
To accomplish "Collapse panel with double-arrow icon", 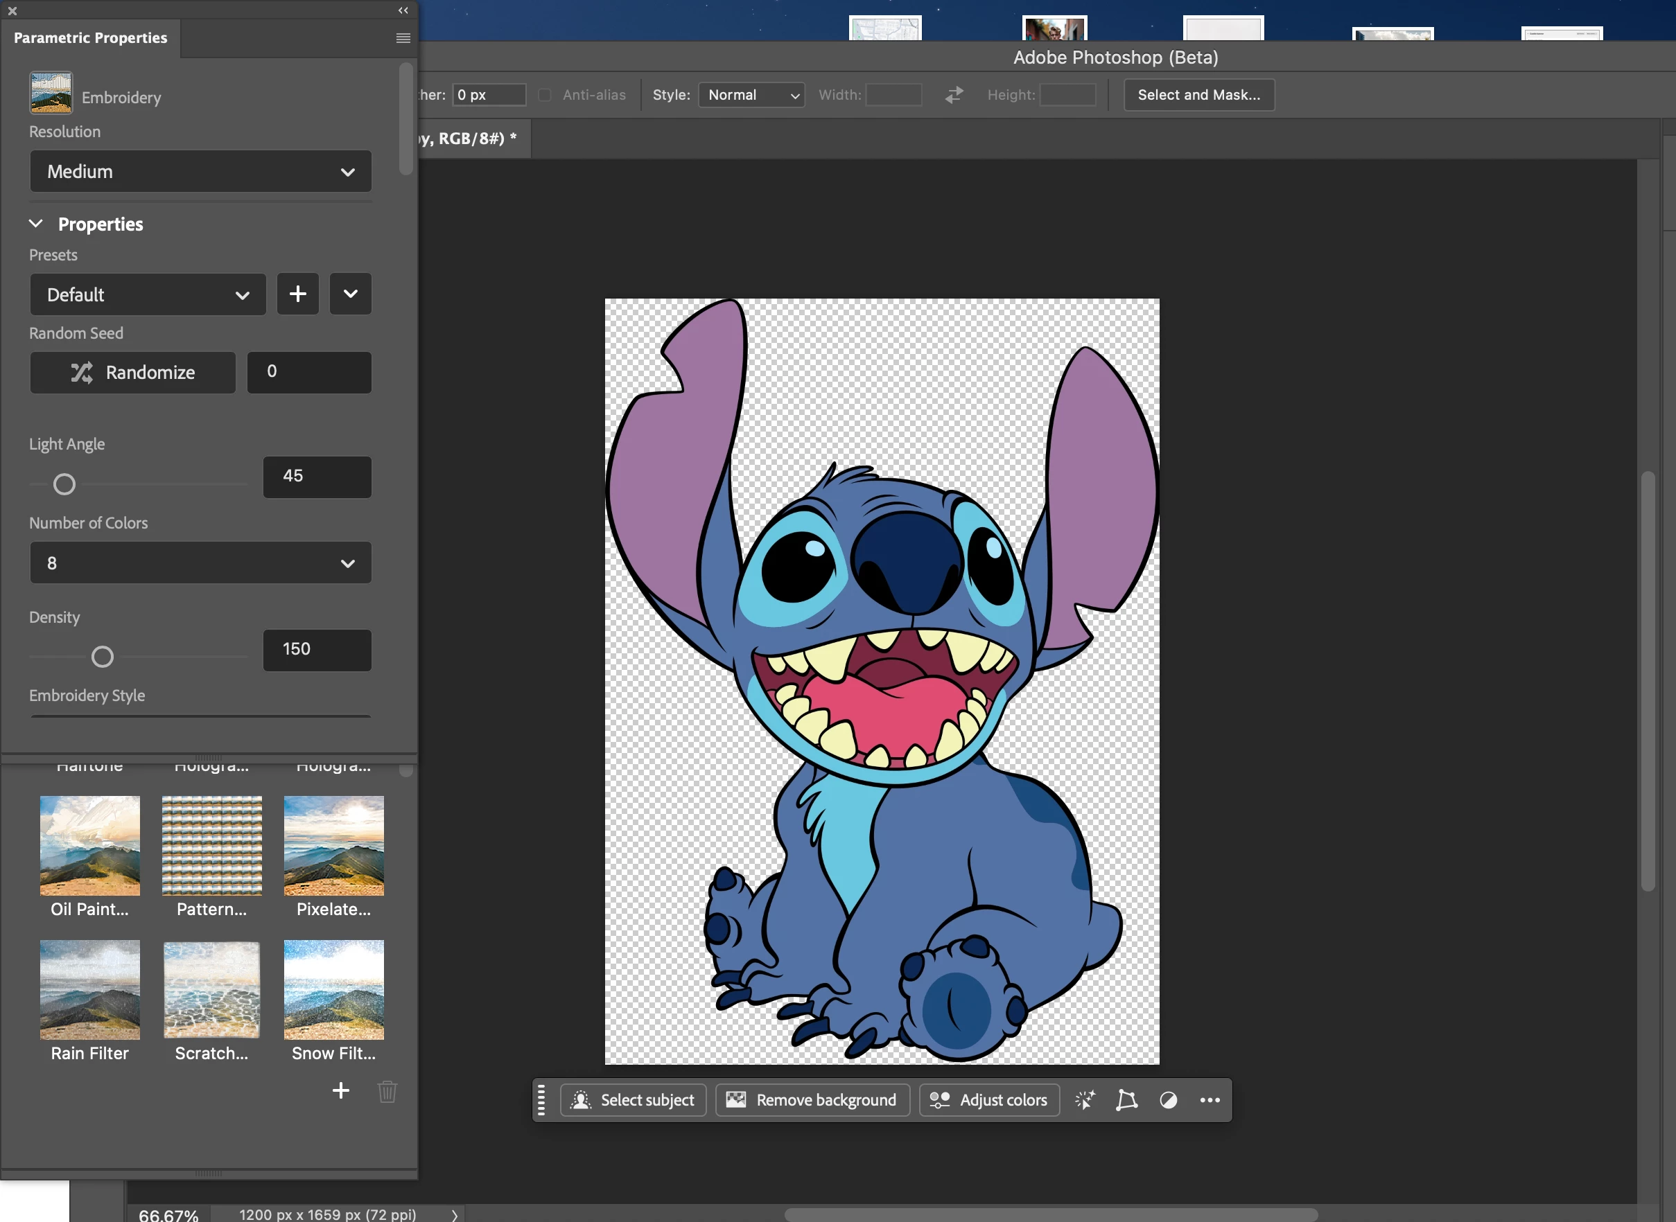I will (403, 10).
